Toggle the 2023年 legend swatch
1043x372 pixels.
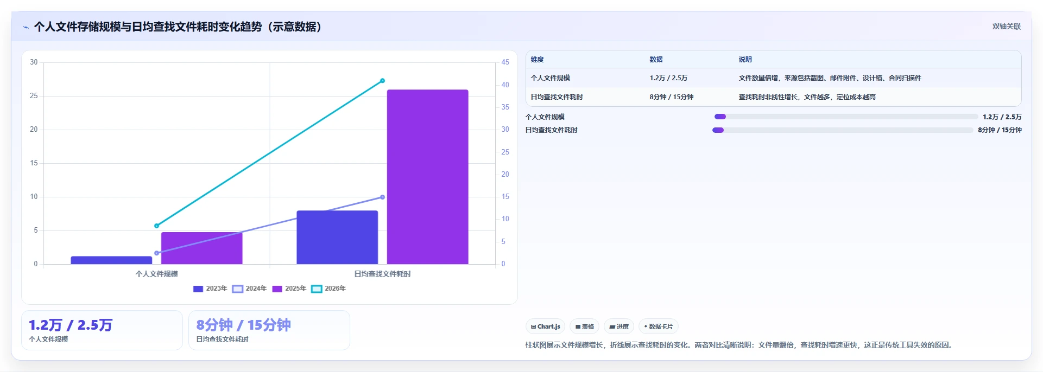point(198,289)
